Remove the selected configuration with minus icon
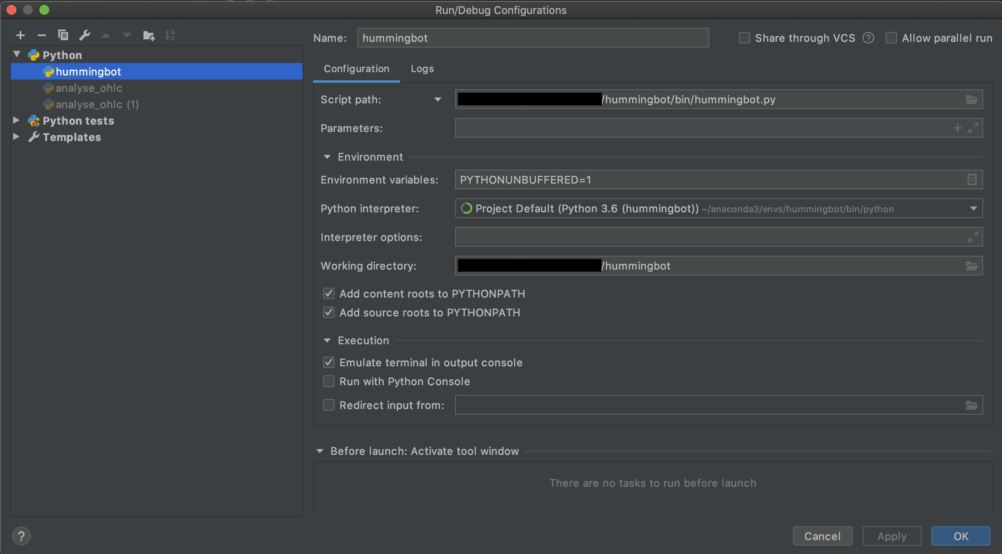Image resolution: width=1002 pixels, height=554 pixels. [x=41, y=36]
